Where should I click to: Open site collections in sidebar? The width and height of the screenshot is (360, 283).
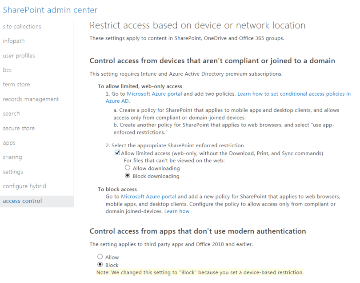22,27
